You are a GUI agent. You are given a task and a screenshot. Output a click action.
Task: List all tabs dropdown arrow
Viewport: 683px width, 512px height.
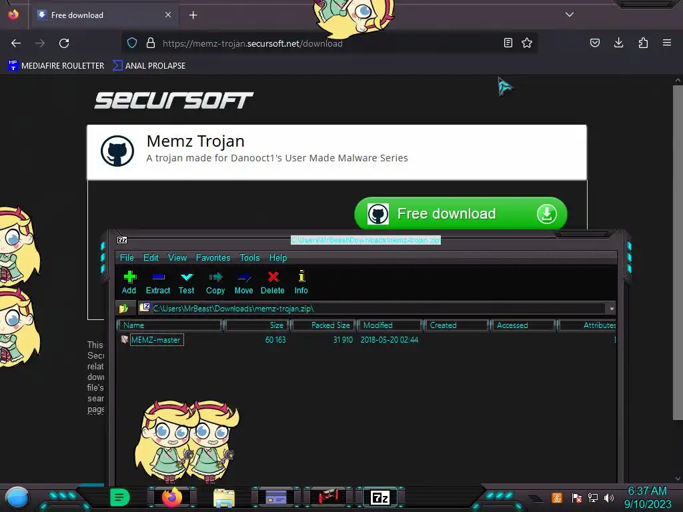pos(570,15)
